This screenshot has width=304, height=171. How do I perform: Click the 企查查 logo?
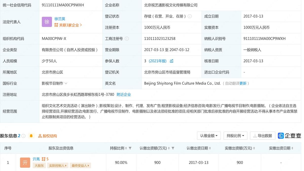[x=290, y=136]
